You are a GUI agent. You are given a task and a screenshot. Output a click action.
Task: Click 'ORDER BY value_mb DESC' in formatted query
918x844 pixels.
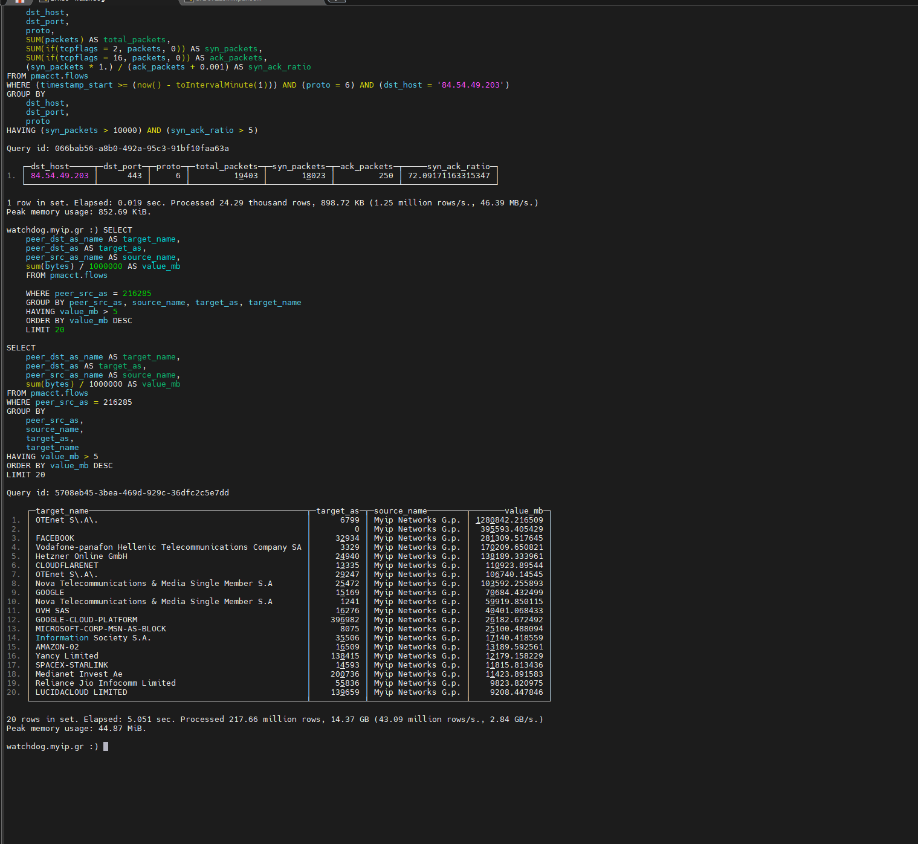pyautogui.click(x=60, y=466)
